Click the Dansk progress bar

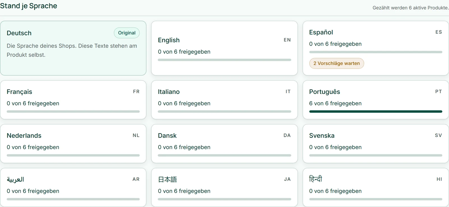224,155
